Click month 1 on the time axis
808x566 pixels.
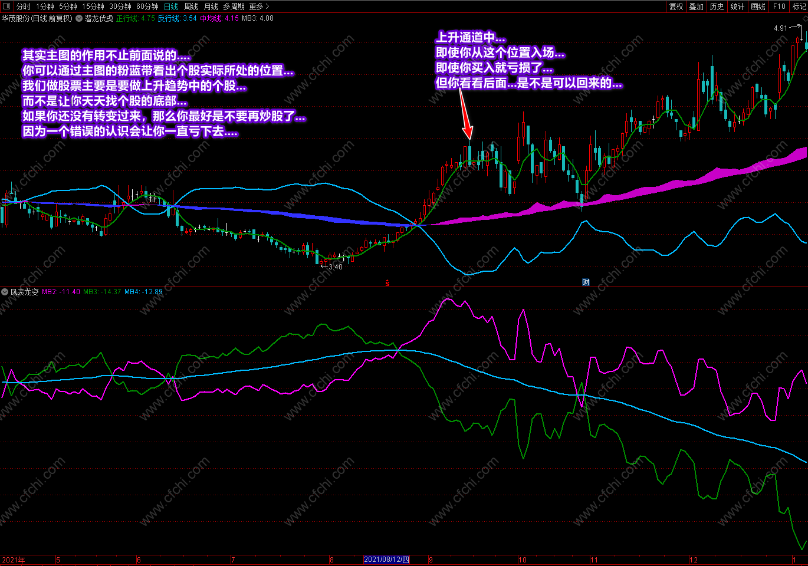(794, 560)
